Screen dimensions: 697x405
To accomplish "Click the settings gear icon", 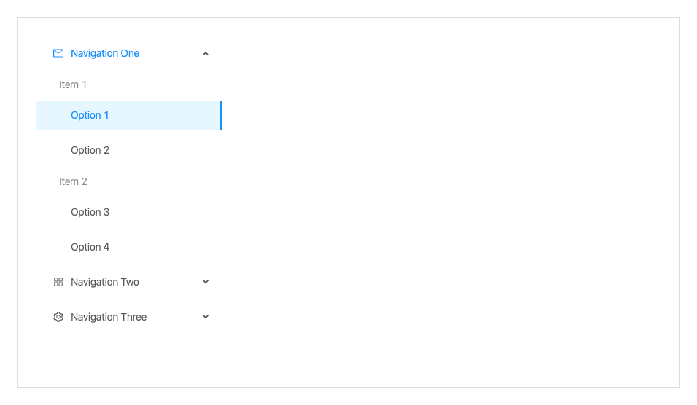I will pyautogui.click(x=58, y=317).
